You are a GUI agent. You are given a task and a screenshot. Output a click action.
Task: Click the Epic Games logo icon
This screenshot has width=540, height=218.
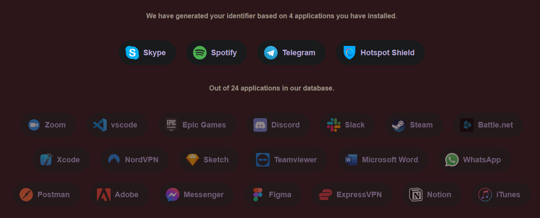pyautogui.click(x=171, y=125)
